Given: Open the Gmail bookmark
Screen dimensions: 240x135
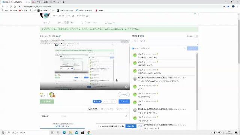Looking at the screenshot, I should [13, 10].
